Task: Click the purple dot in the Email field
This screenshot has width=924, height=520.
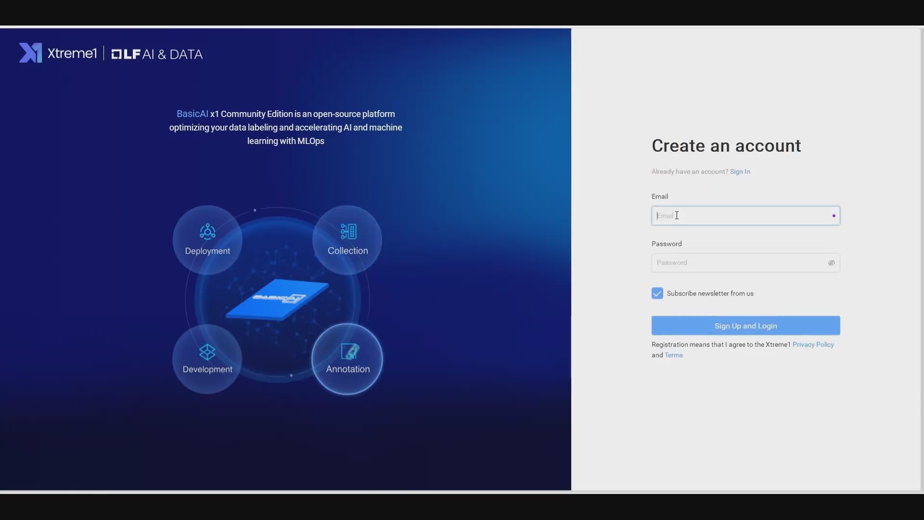Action: pyautogui.click(x=834, y=216)
